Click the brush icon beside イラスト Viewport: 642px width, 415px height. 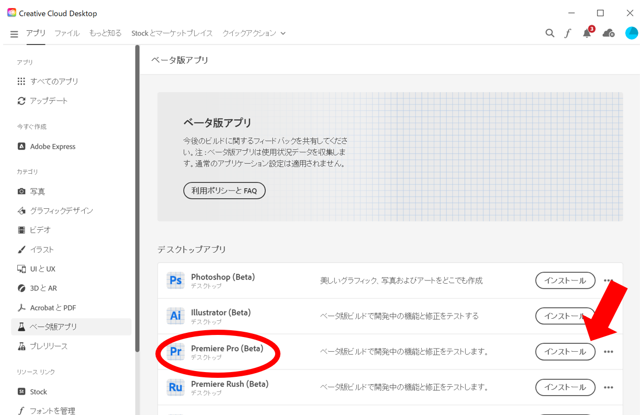click(x=21, y=250)
